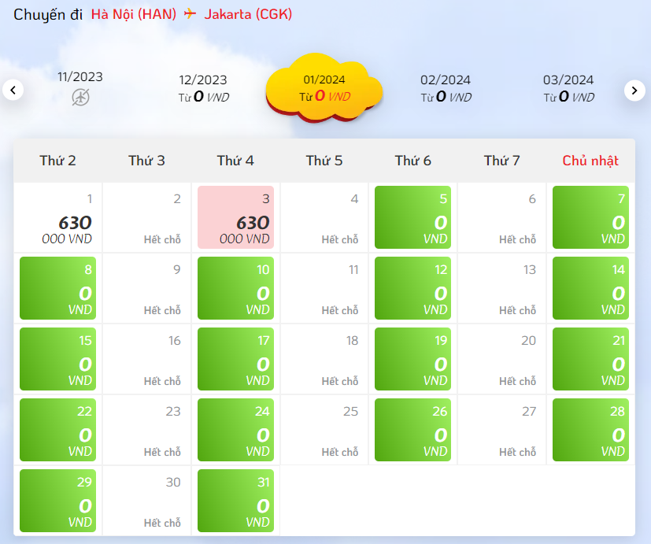Select the green cell for January 10
This screenshot has width=651, height=544.
(x=235, y=288)
